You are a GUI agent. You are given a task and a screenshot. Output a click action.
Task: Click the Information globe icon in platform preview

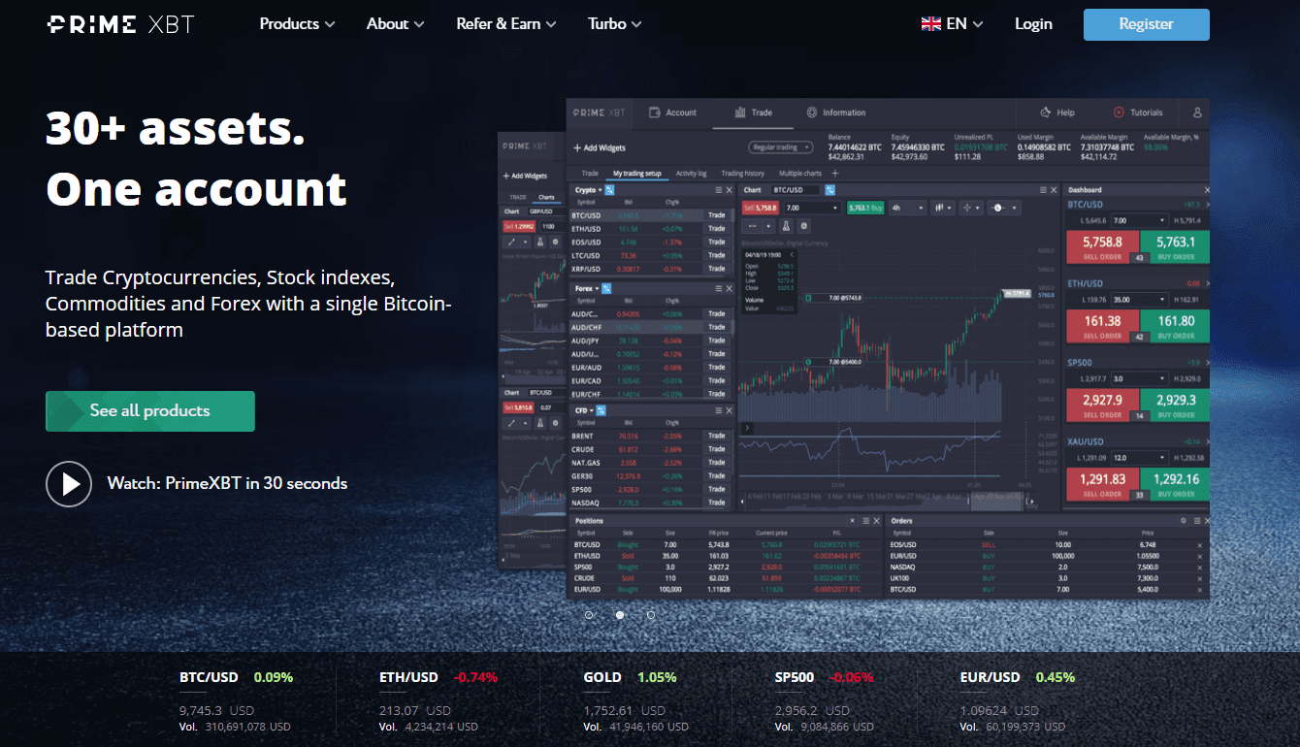tap(812, 113)
